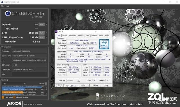Image resolution: width=180 pixels, height=107 pixels.
Task: Switch to the CPU tab in CPU-Z
Action: [x=58, y=35]
